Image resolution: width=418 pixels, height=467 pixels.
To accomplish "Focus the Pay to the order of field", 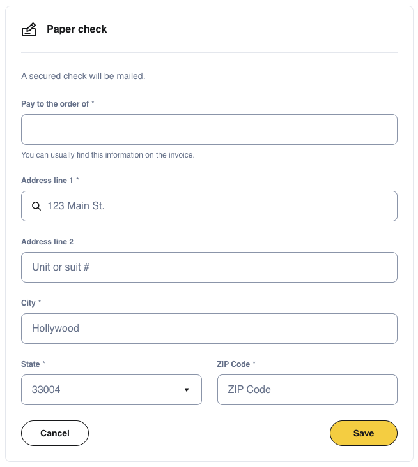I will pyautogui.click(x=209, y=130).
